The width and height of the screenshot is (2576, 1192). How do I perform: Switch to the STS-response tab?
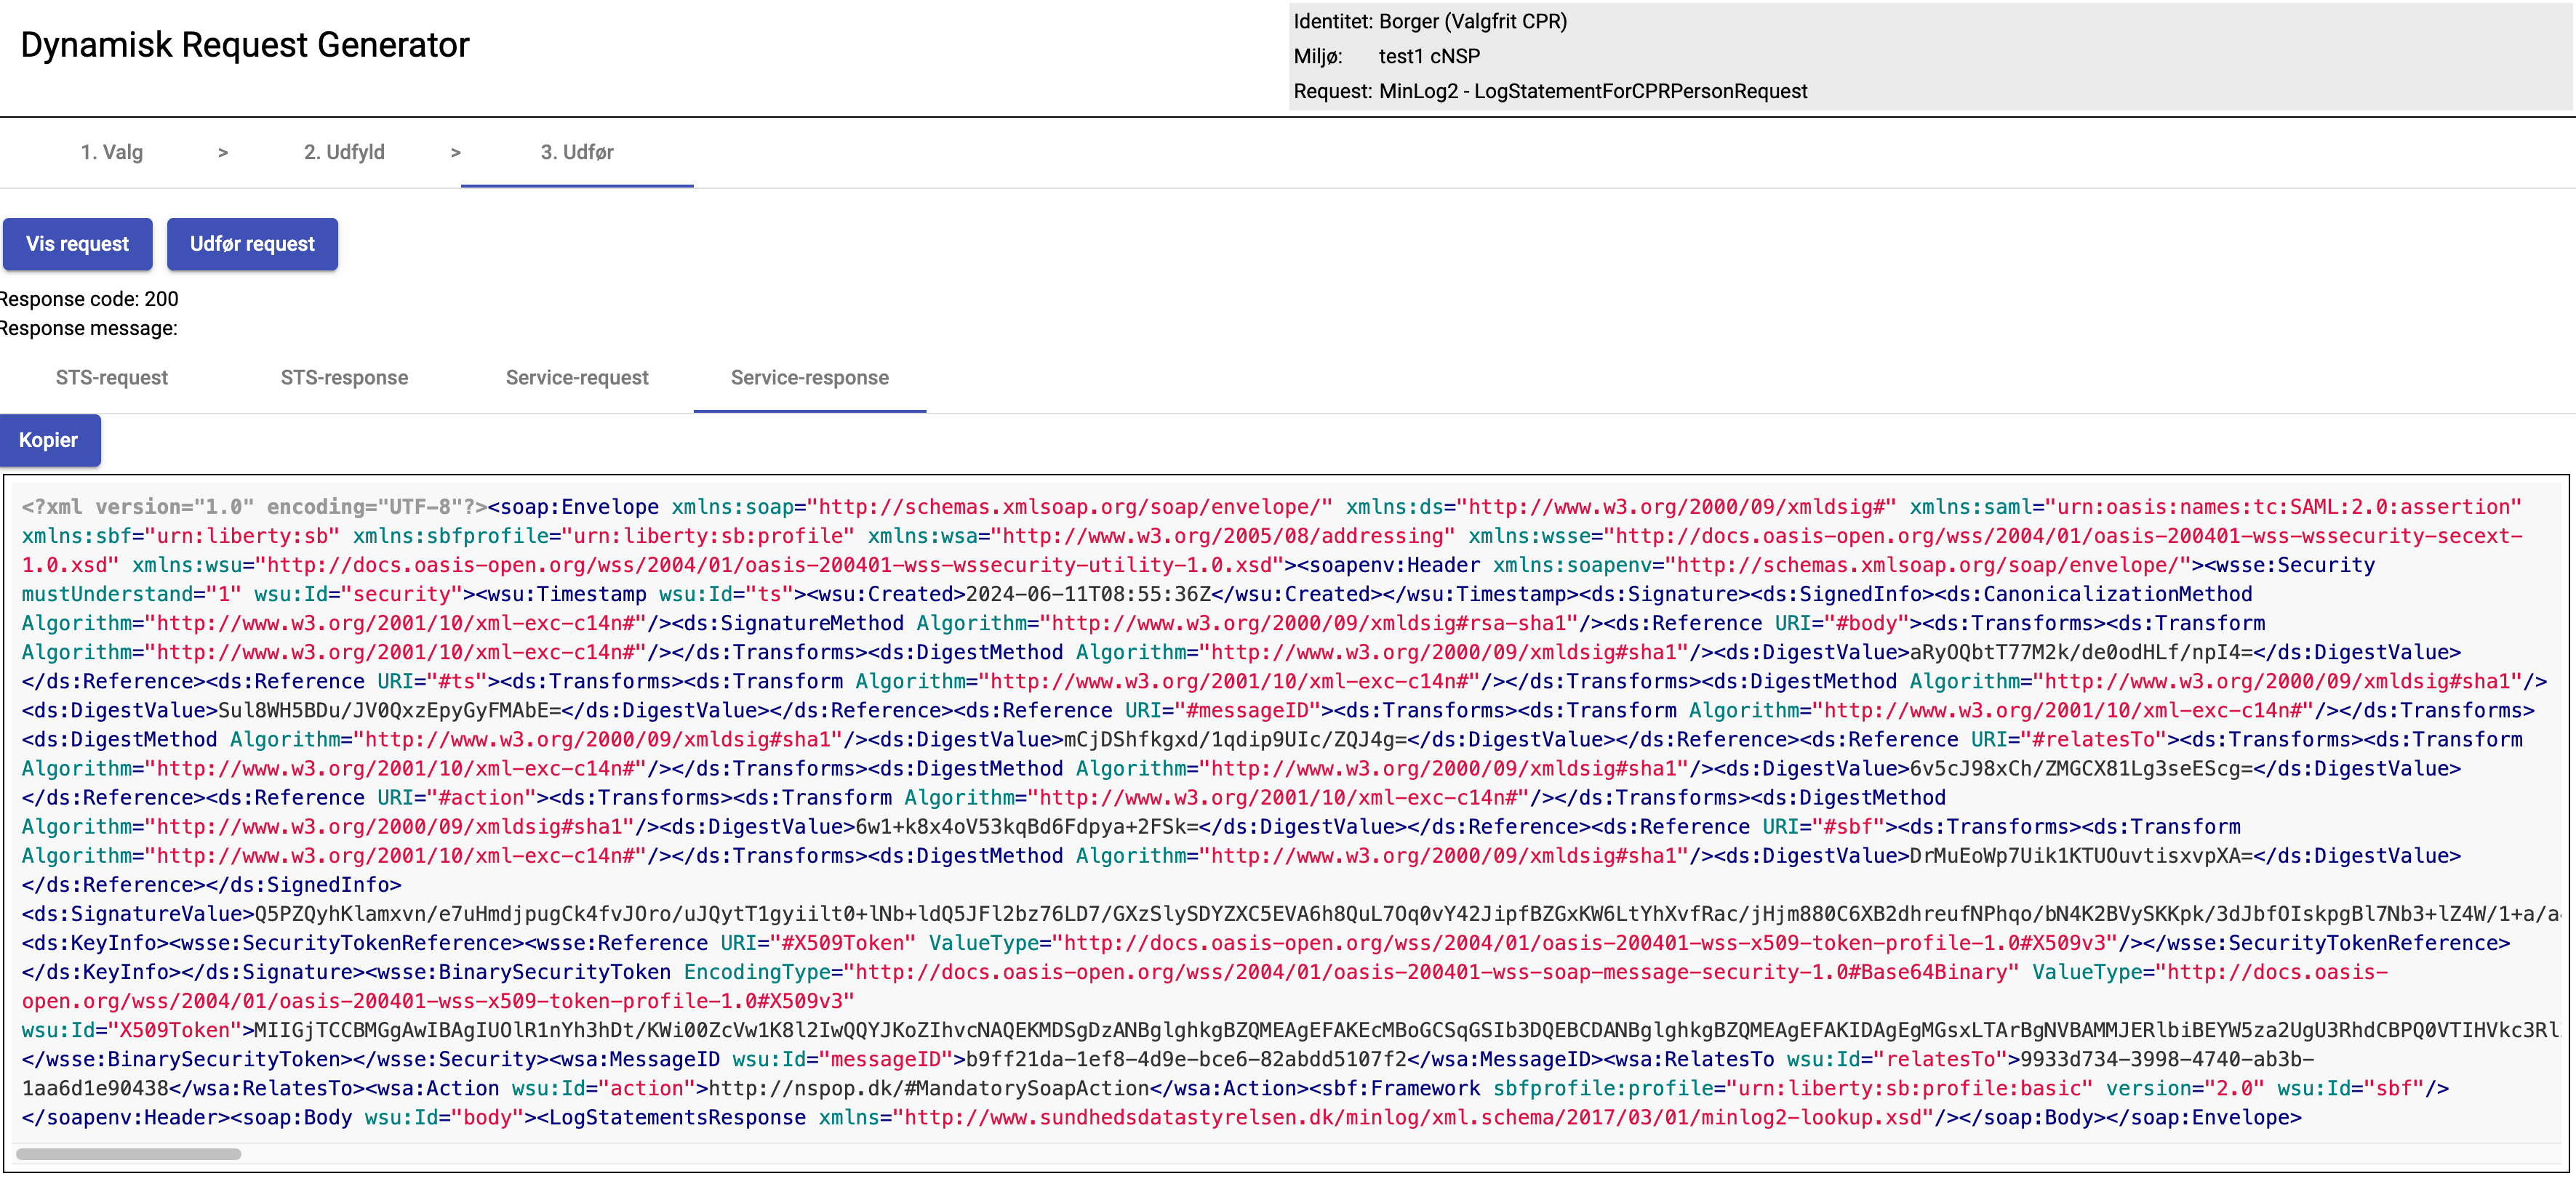tap(344, 378)
